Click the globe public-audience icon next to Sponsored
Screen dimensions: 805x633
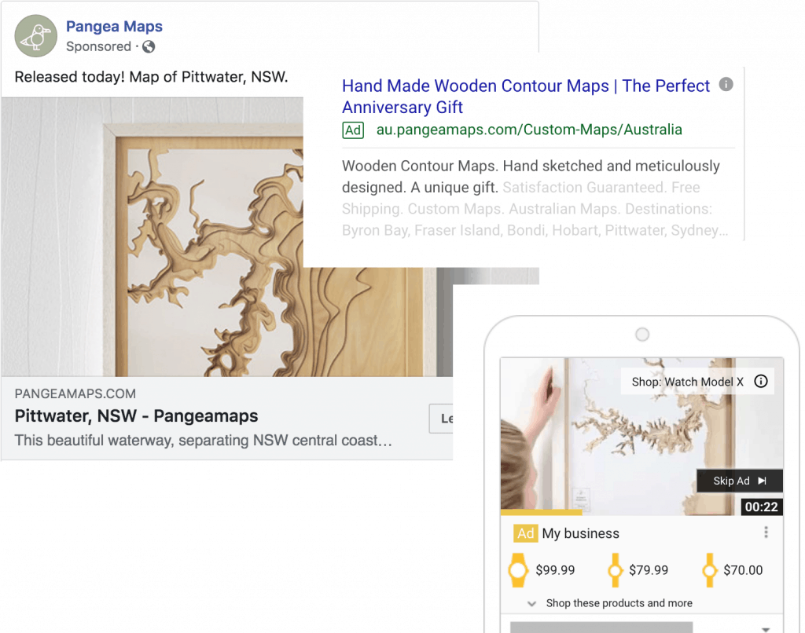[149, 46]
